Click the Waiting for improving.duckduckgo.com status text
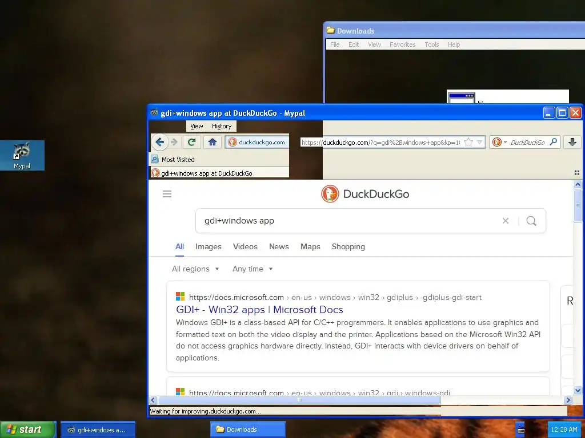Screen dimensions: 585x438 [205, 411]
